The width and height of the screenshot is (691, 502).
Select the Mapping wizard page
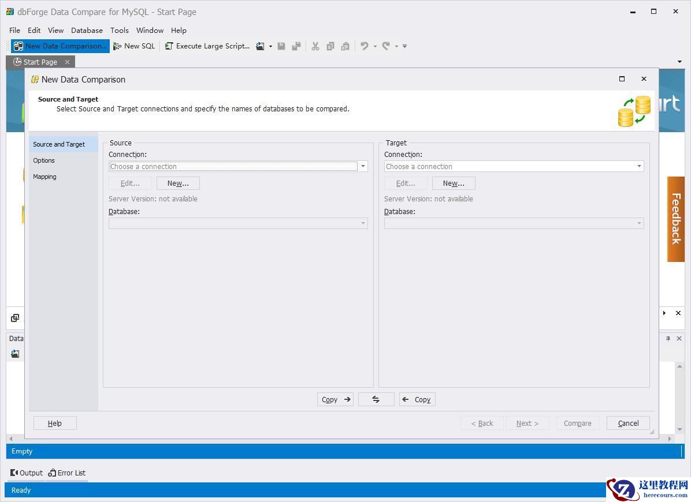coord(44,177)
